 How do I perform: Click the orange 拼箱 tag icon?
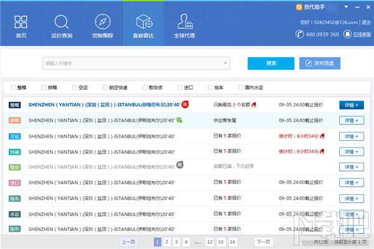[14, 120]
